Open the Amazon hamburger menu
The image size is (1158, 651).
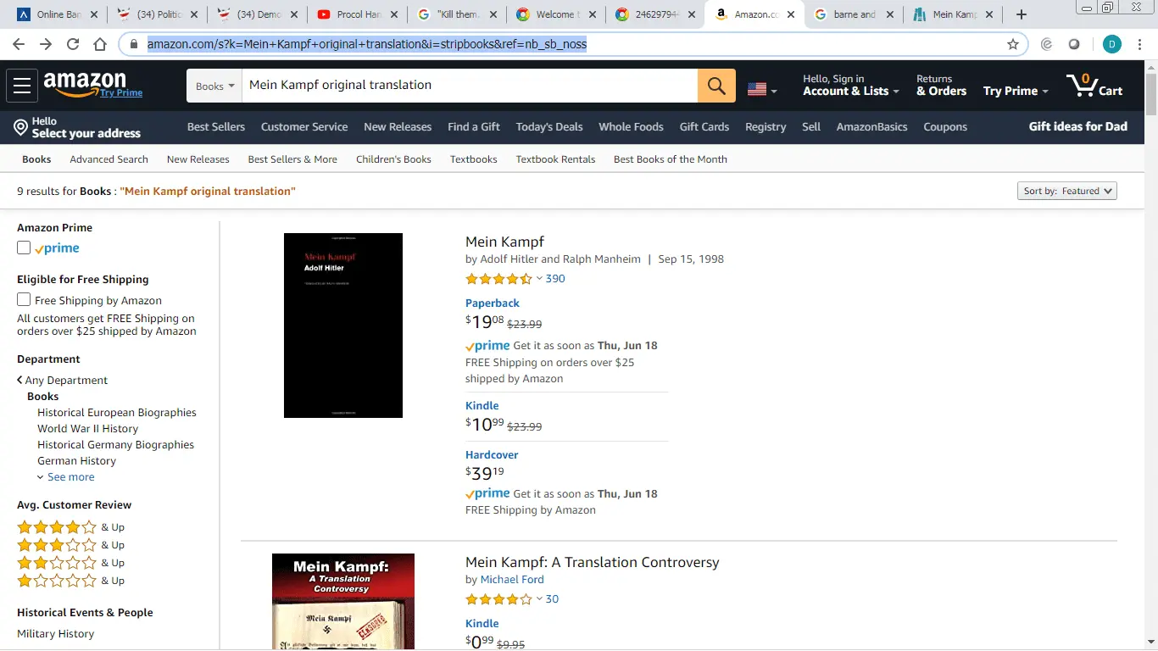tap(22, 85)
